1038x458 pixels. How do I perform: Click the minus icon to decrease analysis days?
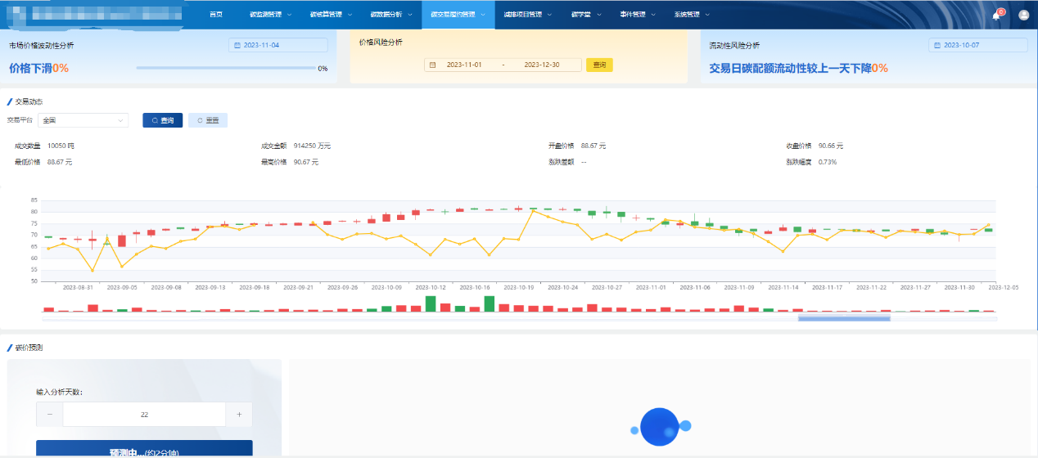coord(50,415)
